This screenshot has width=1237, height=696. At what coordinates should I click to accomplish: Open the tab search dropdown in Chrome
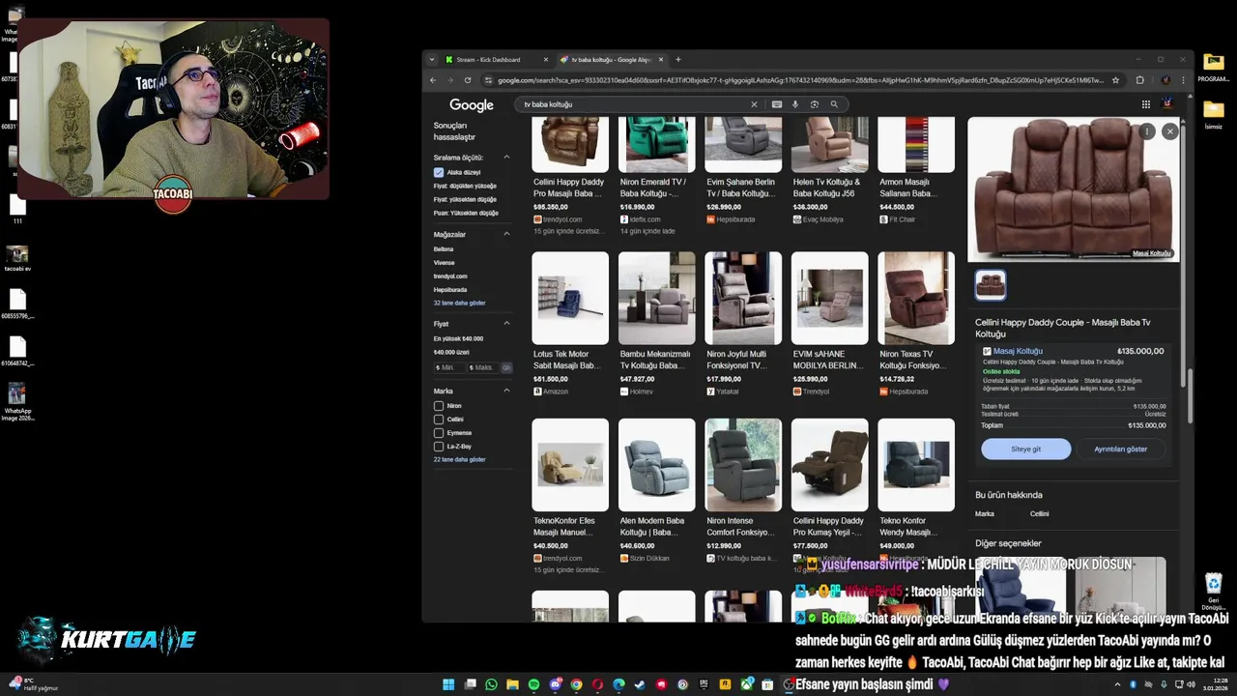click(432, 59)
